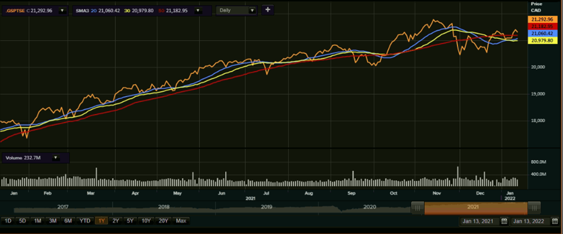Select the 5D time range
This screenshot has width=563, height=234.
(22, 221)
